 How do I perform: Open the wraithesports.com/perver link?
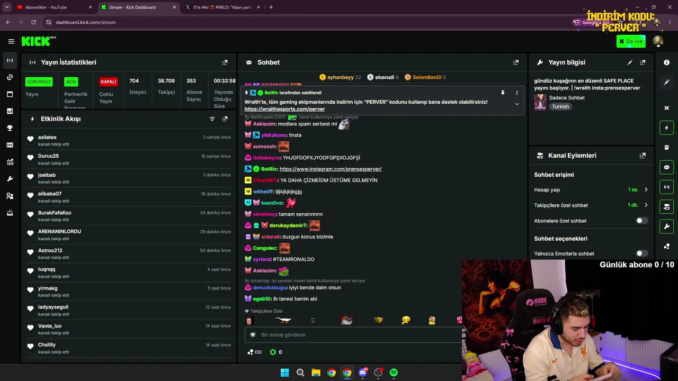tap(284, 109)
